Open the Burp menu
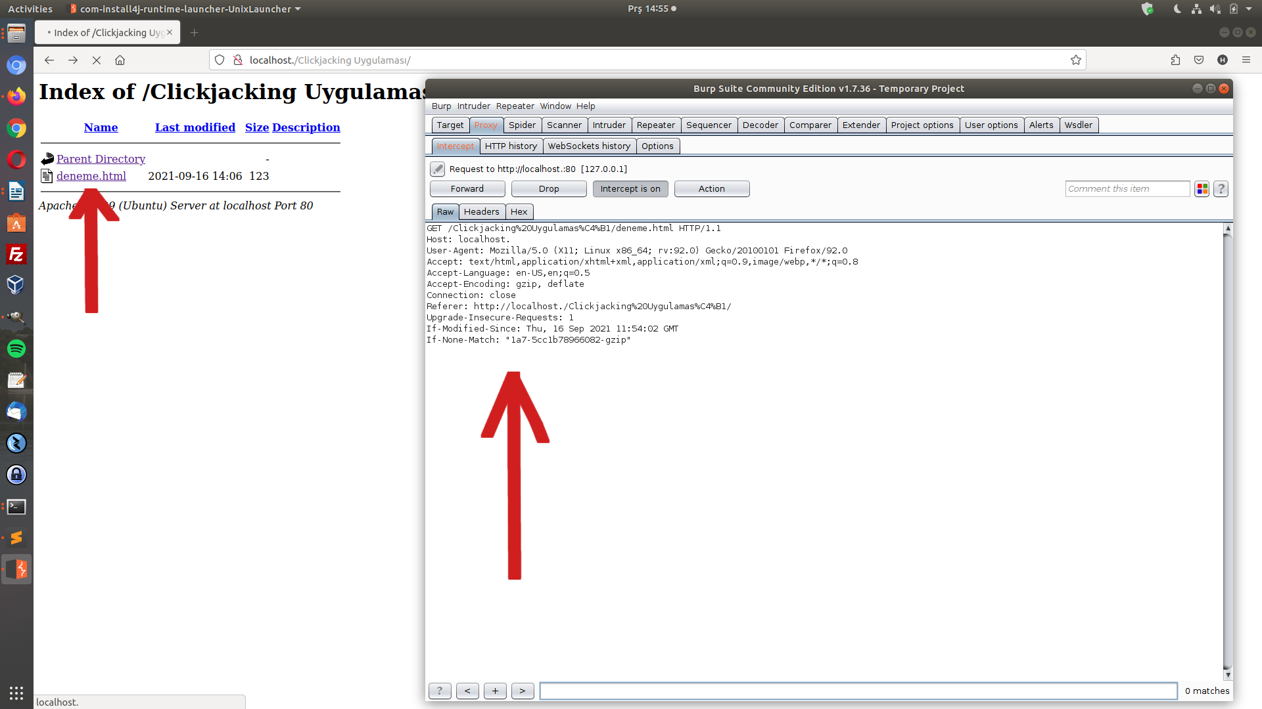The height and width of the screenshot is (709, 1262). (x=442, y=106)
